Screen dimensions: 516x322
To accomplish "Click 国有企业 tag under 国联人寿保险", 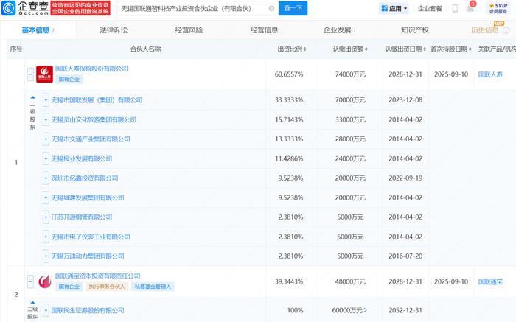I will pos(69,80).
